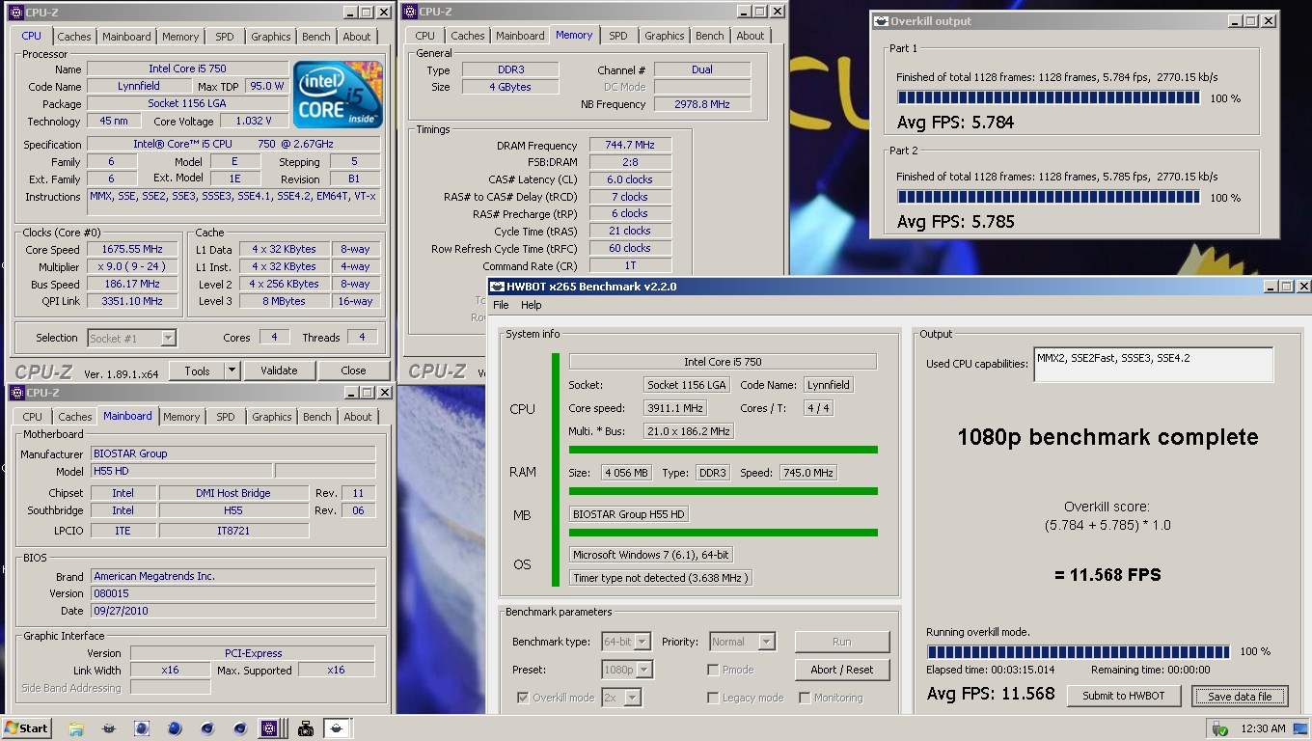The height and width of the screenshot is (741, 1312).
Task: Click the Multiplier x 9.0 ( 9 - 24 ) value
Action: click(131, 266)
